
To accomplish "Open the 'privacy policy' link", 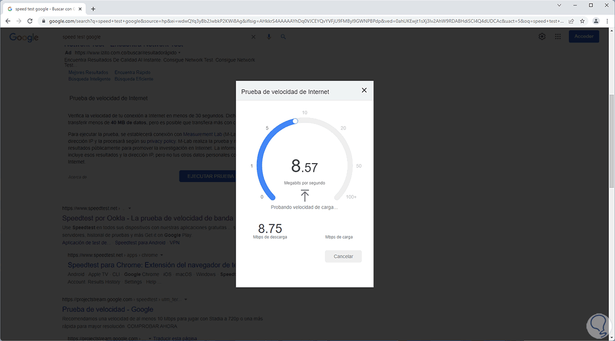I will pyautogui.click(x=162, y=141).
